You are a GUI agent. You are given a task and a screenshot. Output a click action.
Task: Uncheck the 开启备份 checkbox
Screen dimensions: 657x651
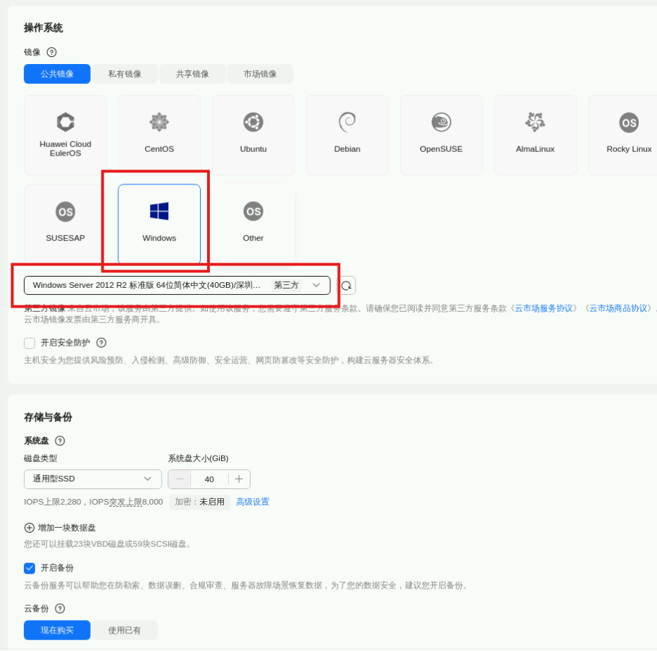[30, 568]
